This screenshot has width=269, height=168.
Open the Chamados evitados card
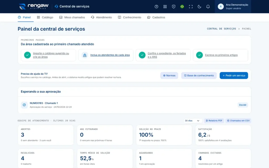click(223, 158)
